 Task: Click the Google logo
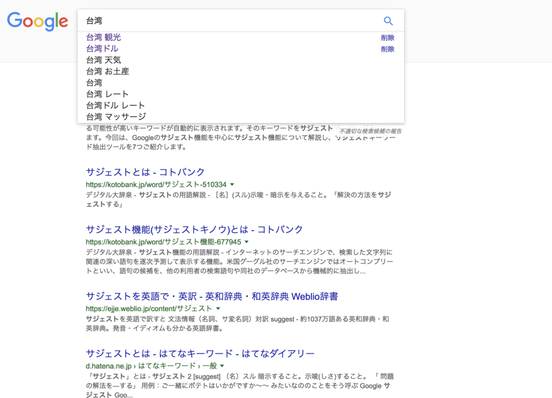(38, 22)
